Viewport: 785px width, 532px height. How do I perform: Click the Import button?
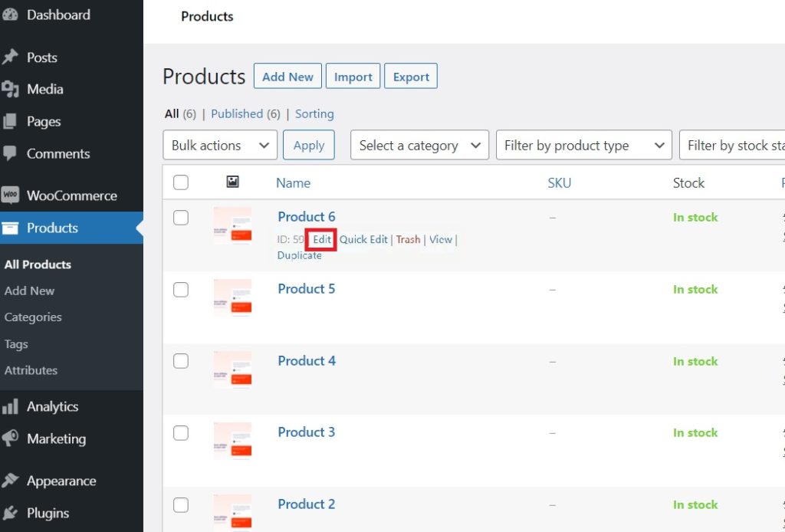coord(353,76)
